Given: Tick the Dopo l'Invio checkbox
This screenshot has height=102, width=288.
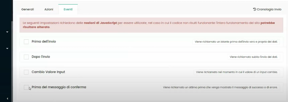Looking at the screenshot, I should 26,57.
